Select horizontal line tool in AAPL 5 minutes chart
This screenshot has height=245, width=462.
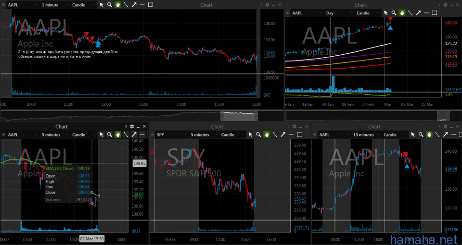142,135
